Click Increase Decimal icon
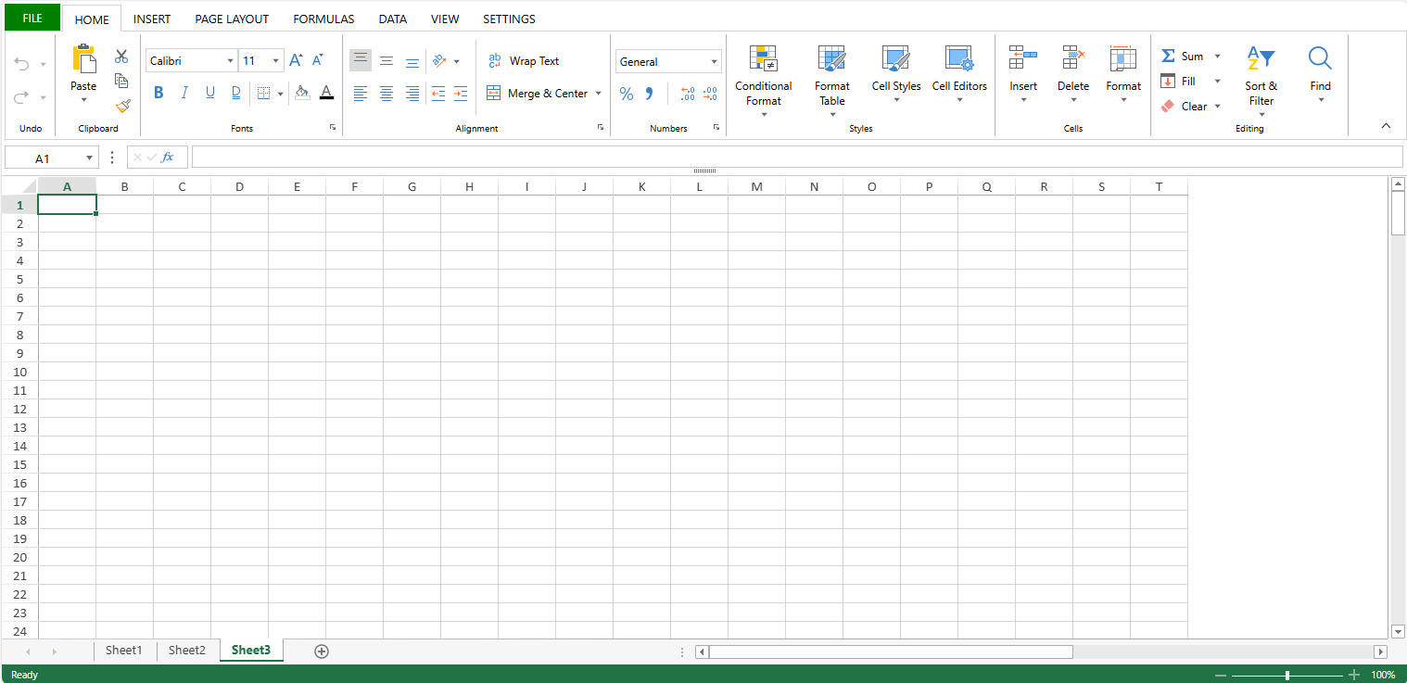Image resolution: width=1407 pixels, height=683 pixels. pos(688,94)
